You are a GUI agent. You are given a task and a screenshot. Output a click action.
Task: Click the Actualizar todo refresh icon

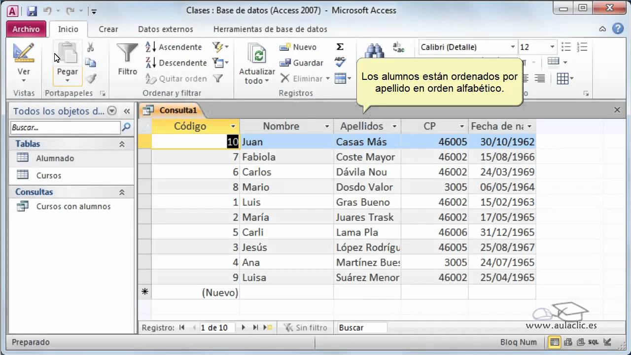pos(257,54)
